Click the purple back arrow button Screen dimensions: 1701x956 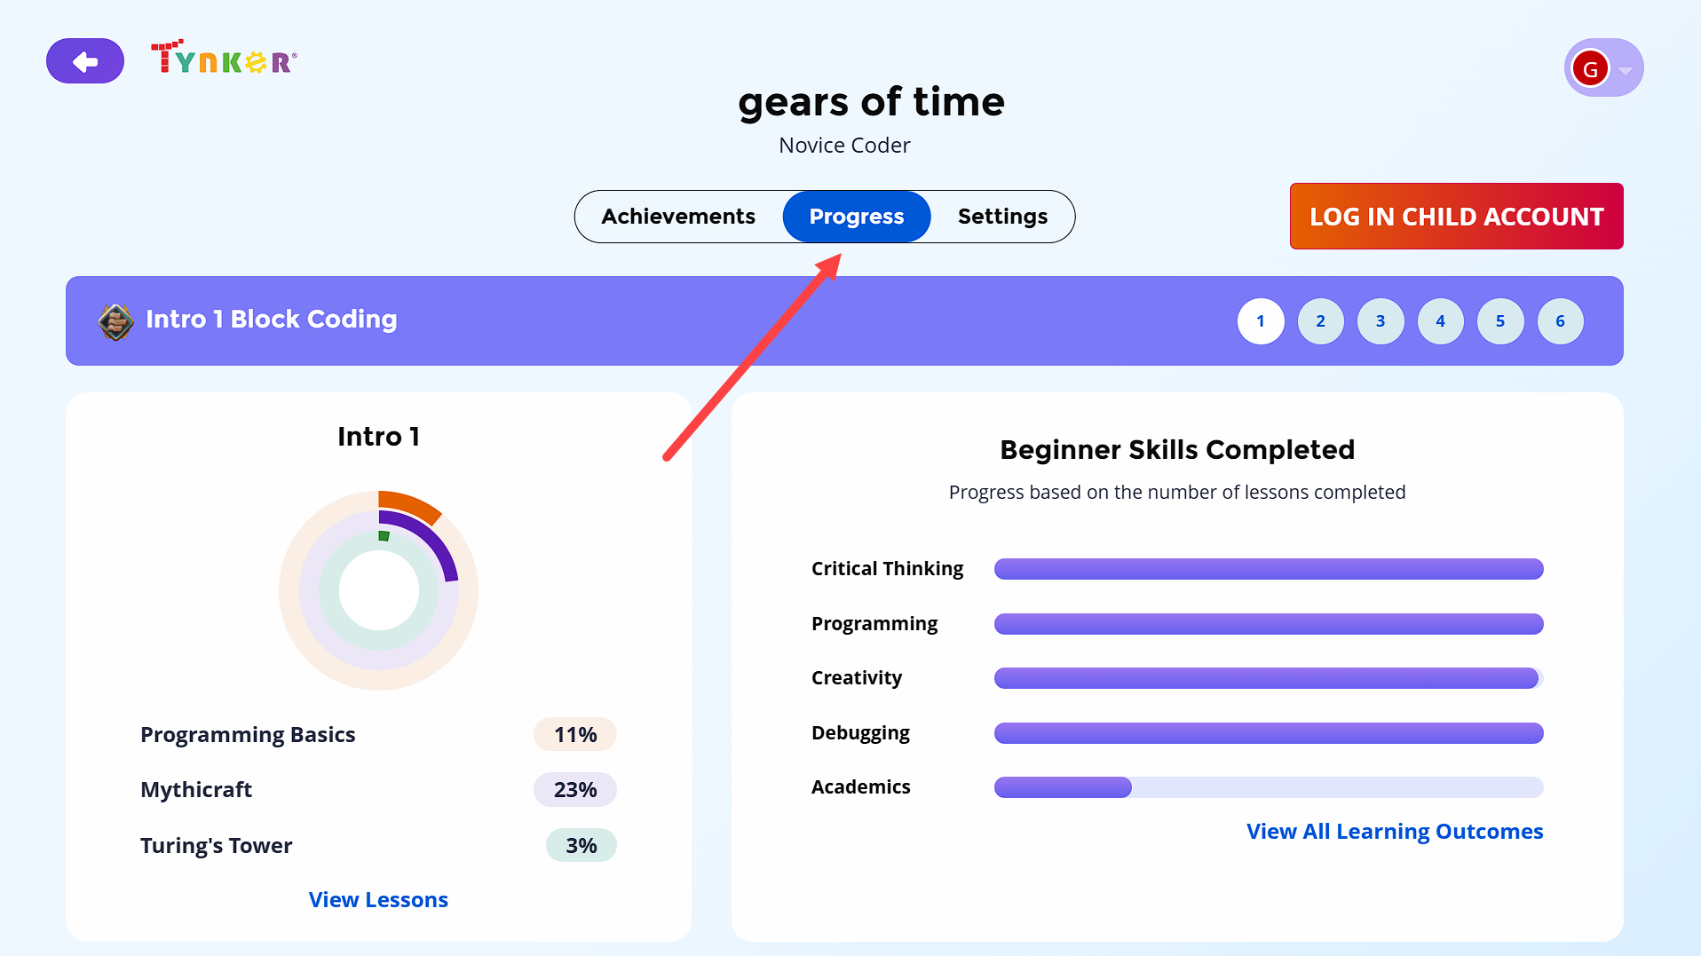point(85,61)
